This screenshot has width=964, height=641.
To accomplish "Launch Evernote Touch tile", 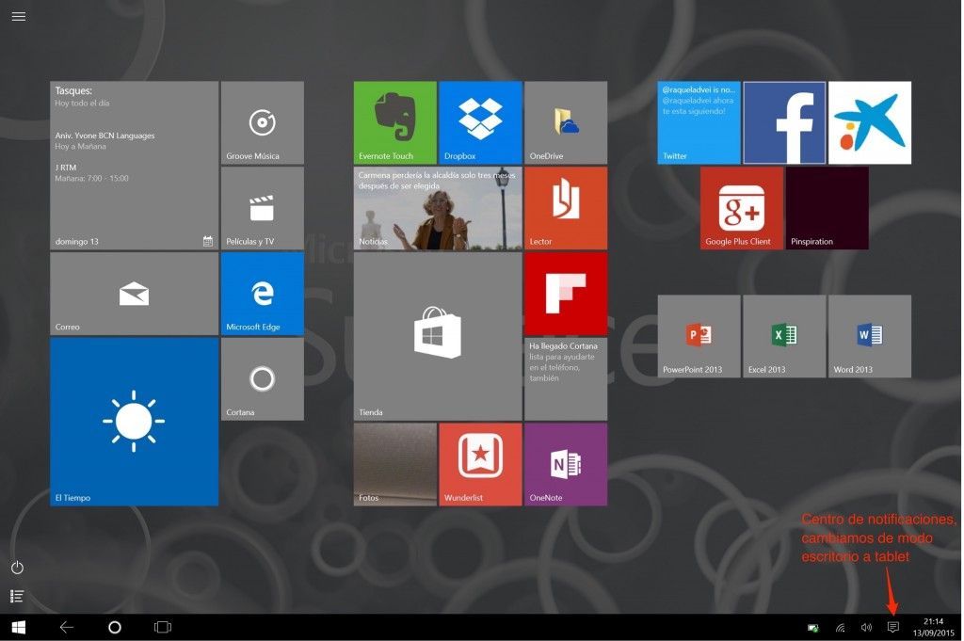I will 395,123.
